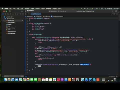Toggle the navigator sidebar button
Image resolution: width=120 pixels, height=90 pixels.
tap(10, 11)
